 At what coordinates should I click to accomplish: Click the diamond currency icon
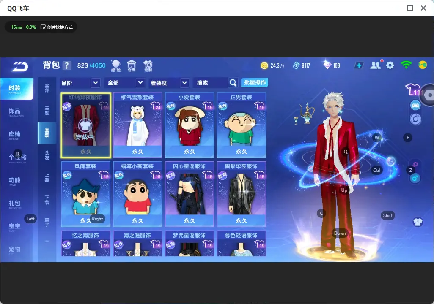(x=327, y=65)
